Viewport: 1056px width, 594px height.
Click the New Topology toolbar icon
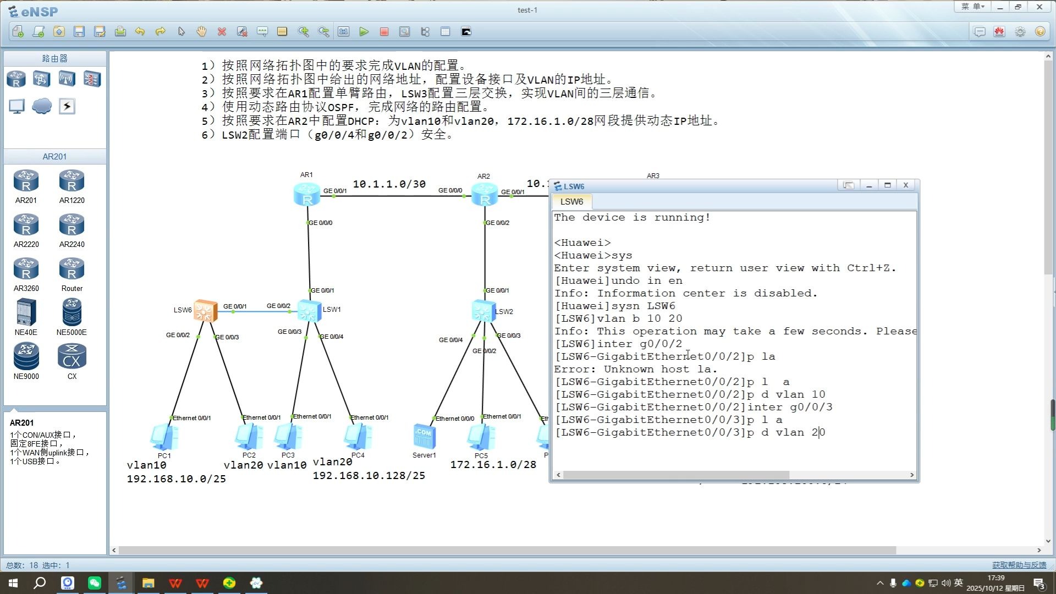pos(18,31)
